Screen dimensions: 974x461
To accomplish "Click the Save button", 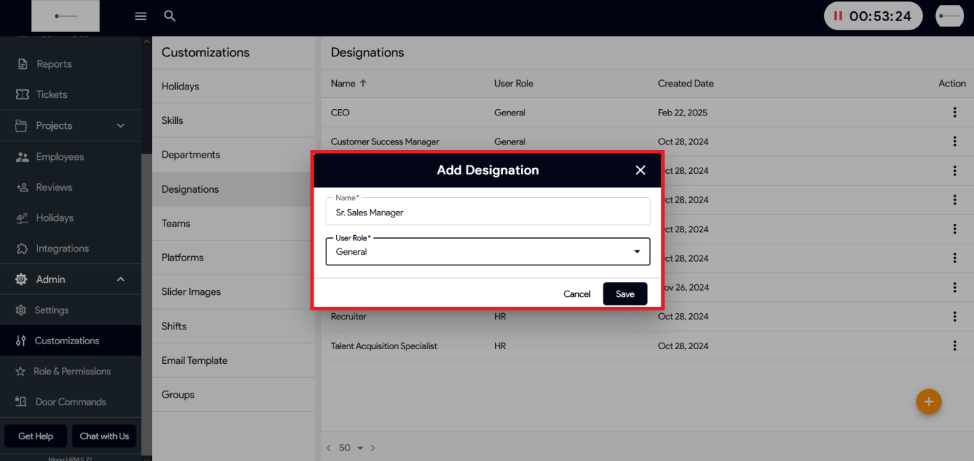I will point(624,294).
